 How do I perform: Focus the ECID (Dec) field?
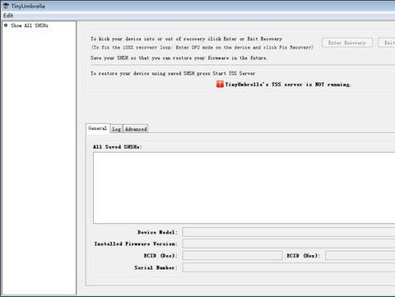click(x=232, y=255)
